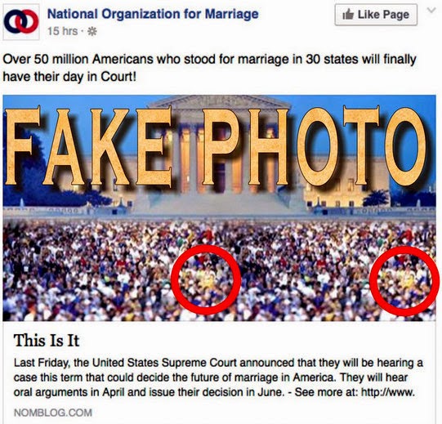Click the red ring of page logo

click(x=29, y=21)
